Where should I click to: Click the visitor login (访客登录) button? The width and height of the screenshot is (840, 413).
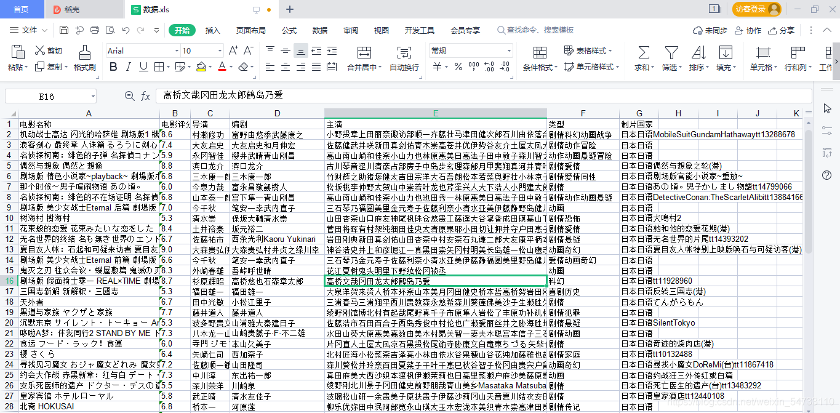coord(757,9)
